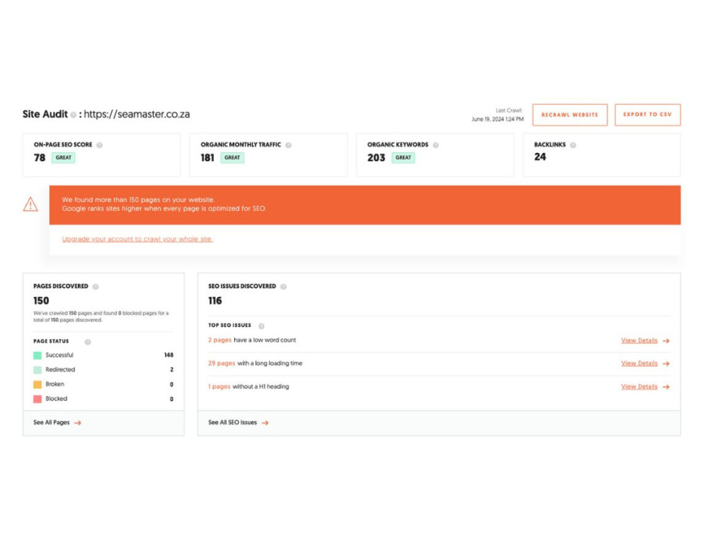Open the Top SEO Issues help icon
This screenshot has height=541, width=721.
[x=261, y=326]
